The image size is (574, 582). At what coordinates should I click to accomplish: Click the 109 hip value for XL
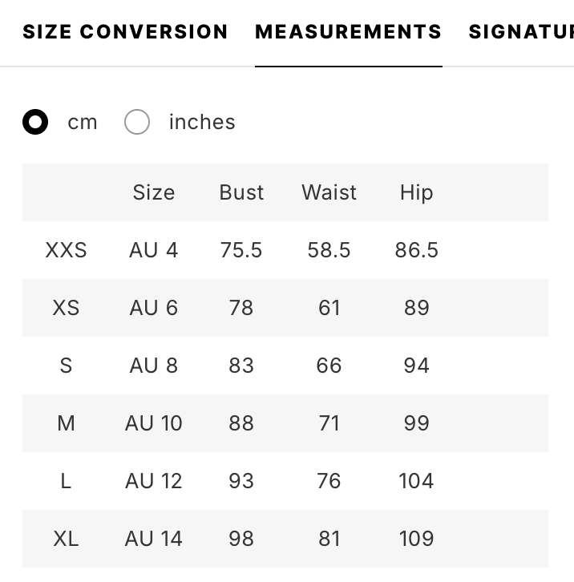click(416, 539)
